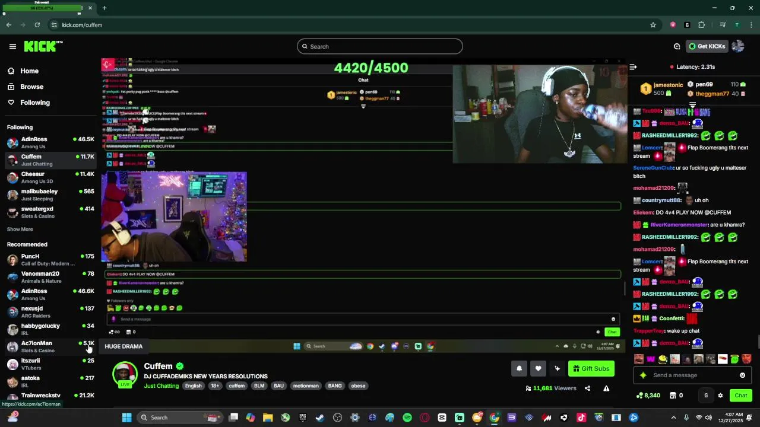
Task: Toggle stream notification bell
Action: click(519, 368)
